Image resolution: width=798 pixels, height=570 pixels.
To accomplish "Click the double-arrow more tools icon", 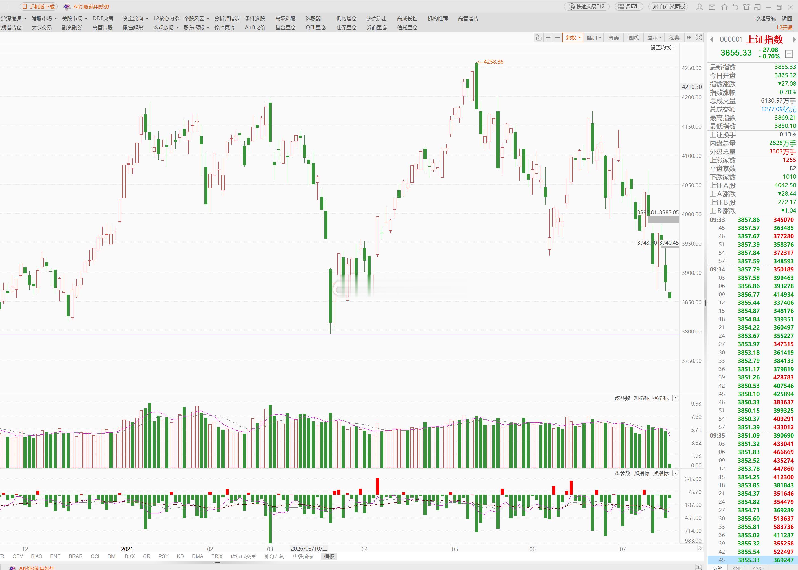I will (689, 37).
